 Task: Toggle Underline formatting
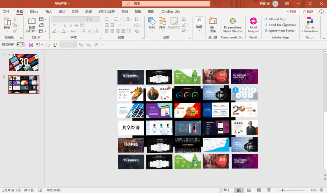pos(65,25)
